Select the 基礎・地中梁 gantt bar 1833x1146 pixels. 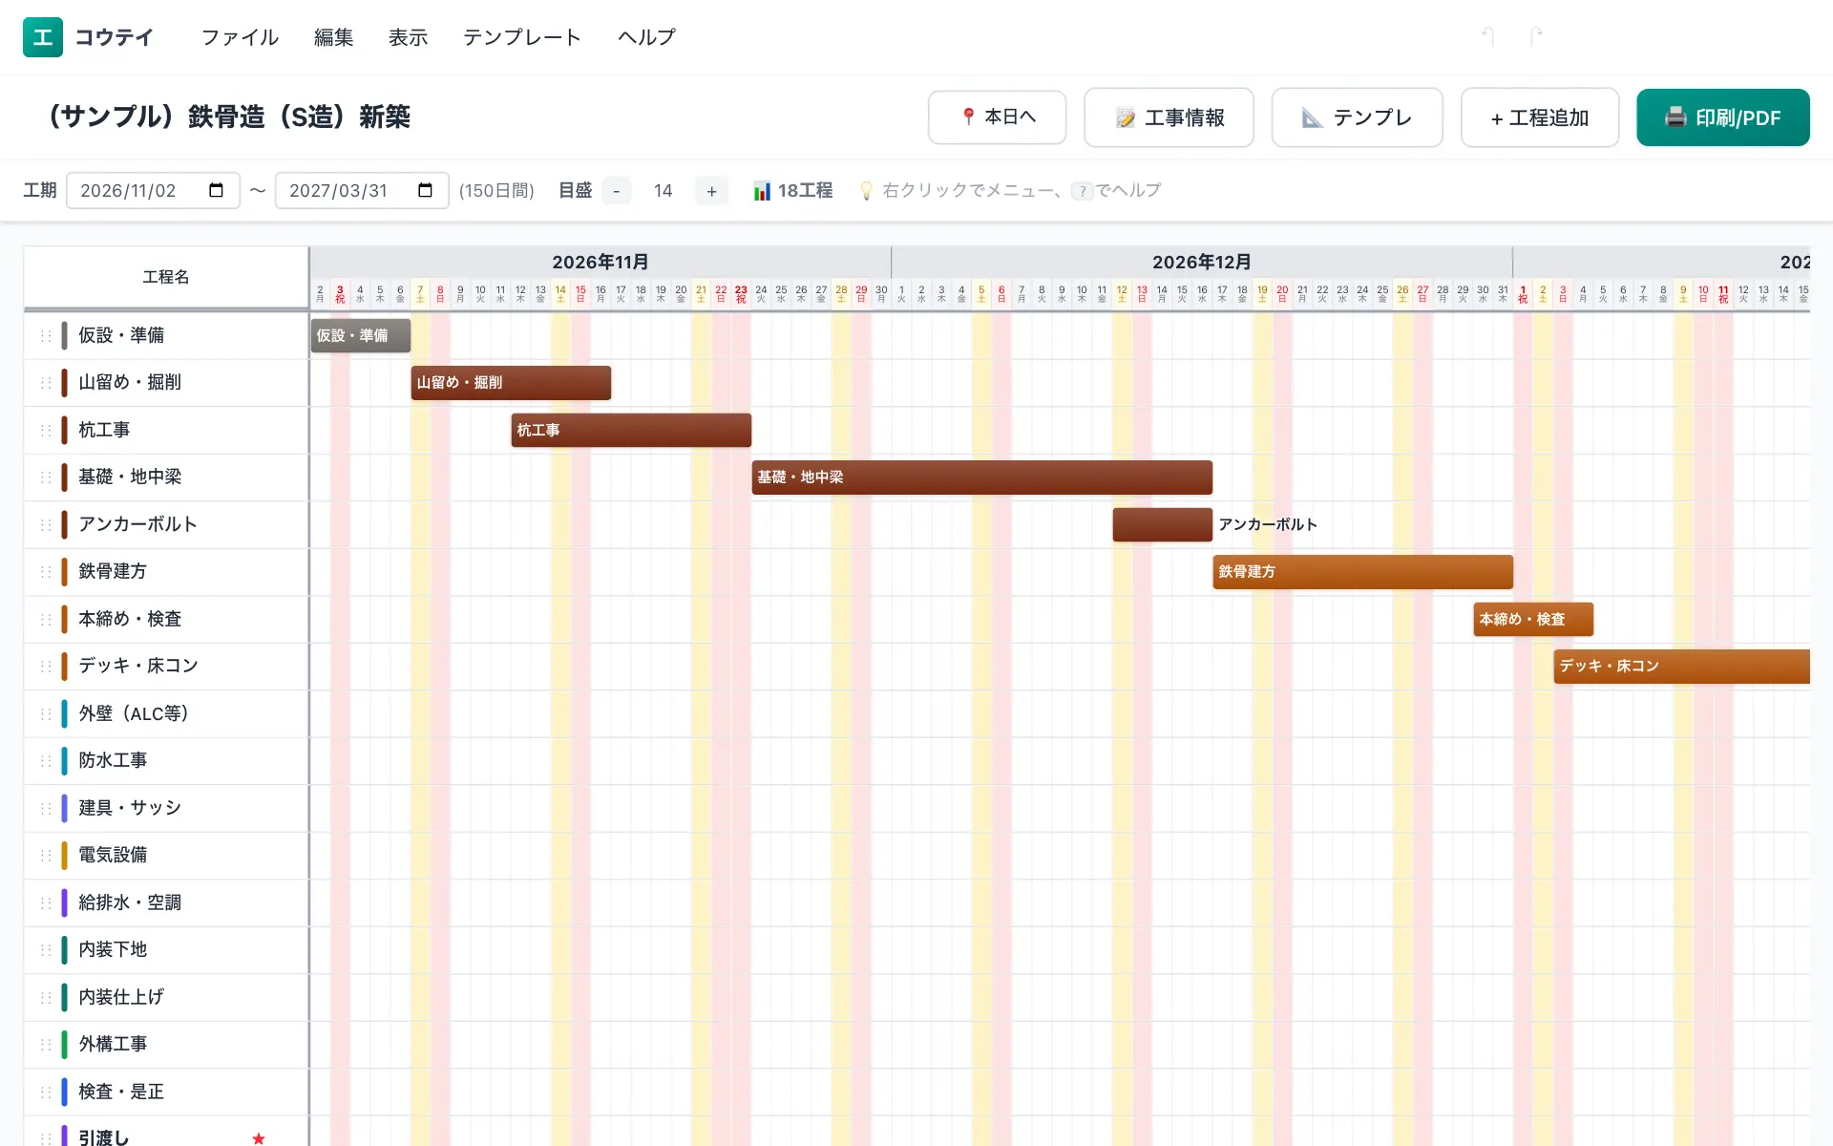click(981, 477)
